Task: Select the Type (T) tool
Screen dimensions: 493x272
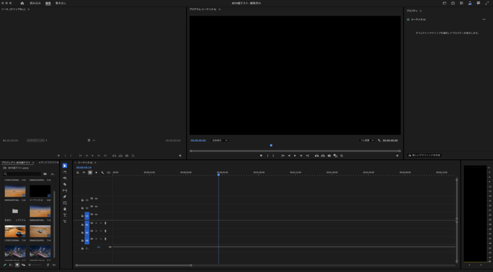Action: [x=65, y=215]
